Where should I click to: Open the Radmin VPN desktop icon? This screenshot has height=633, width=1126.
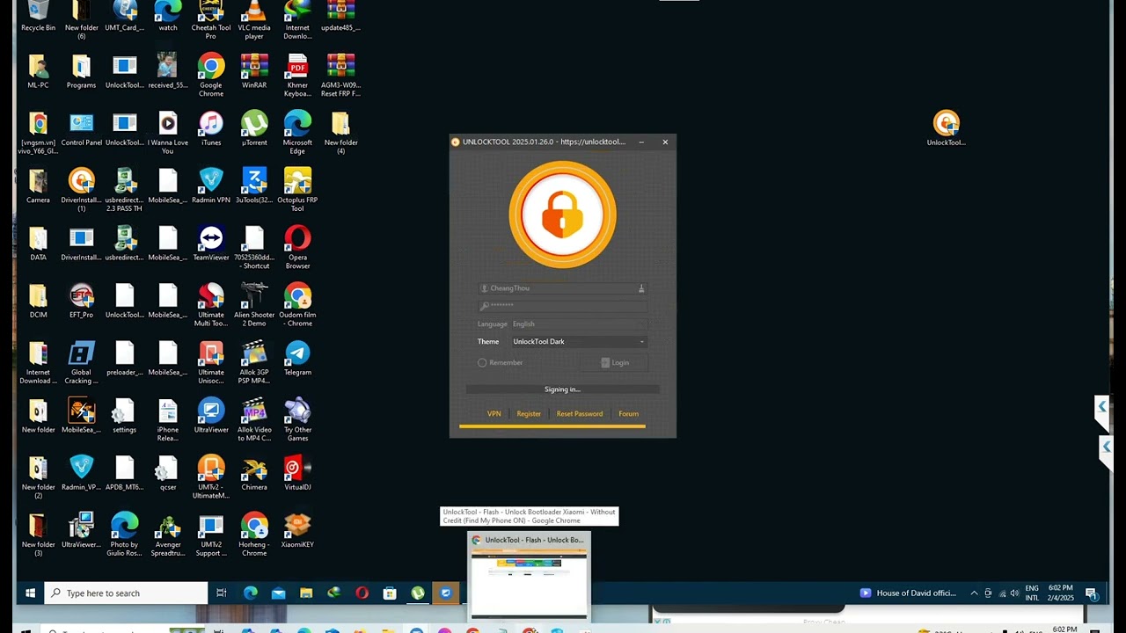(211, 186)
